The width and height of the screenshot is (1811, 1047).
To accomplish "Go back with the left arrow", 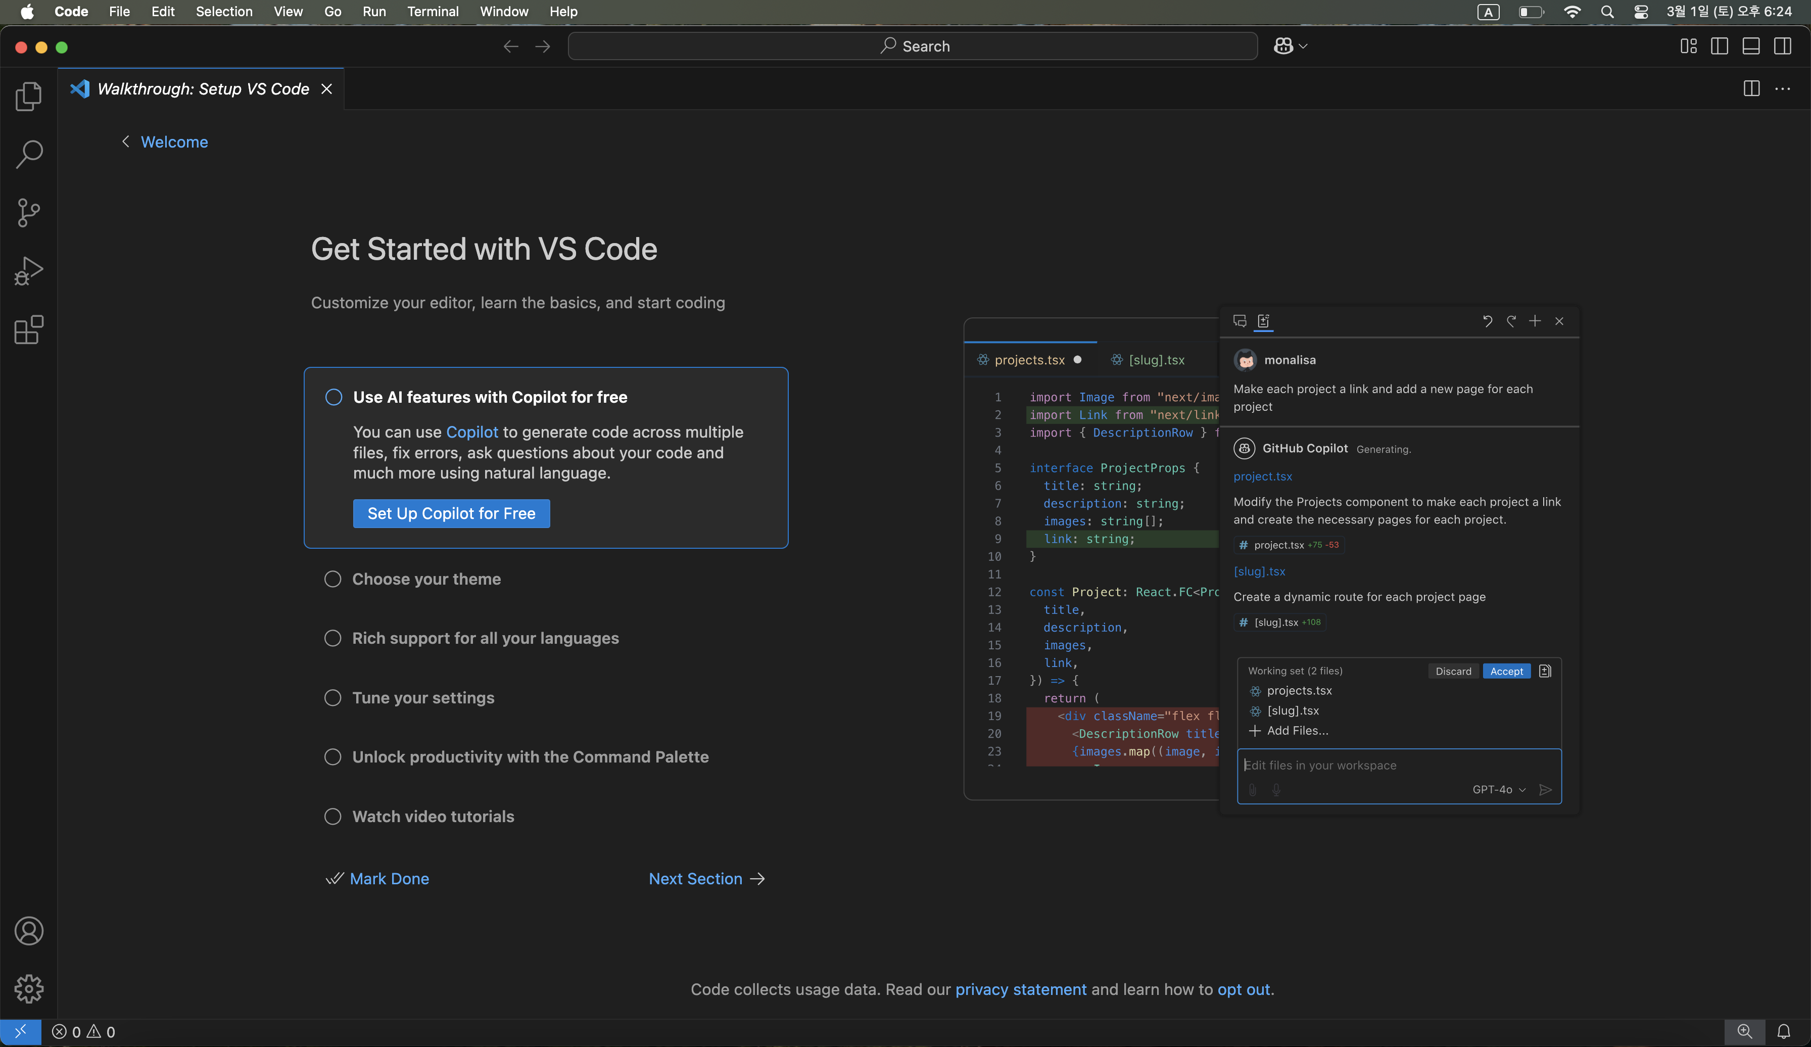I will click(x=511, y=46).
